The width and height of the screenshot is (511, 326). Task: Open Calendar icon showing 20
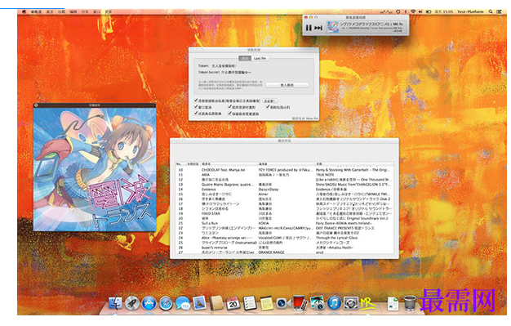coord(233,303)
